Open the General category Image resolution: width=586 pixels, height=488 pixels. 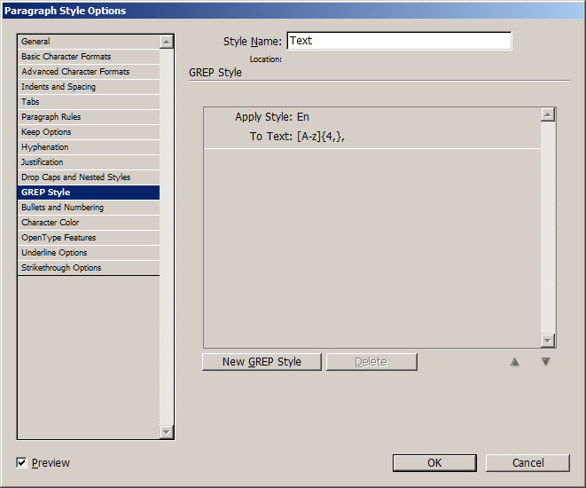(x=89, y=42)
